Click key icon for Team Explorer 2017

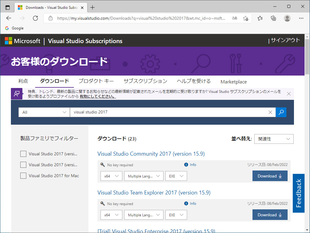pos(102,204)
